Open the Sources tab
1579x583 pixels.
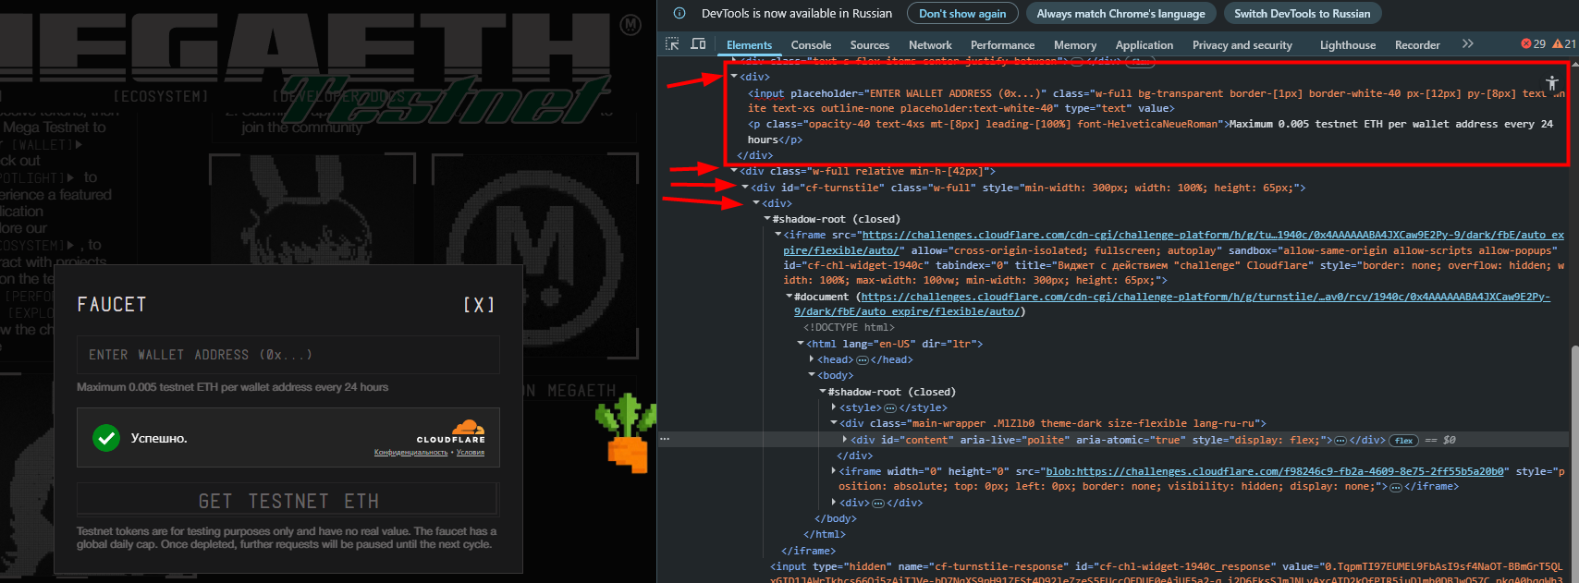(x=870, y=44)
